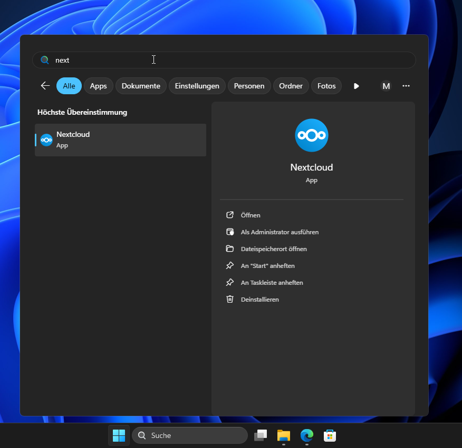Select the Alle filter tab

[69, 86]
